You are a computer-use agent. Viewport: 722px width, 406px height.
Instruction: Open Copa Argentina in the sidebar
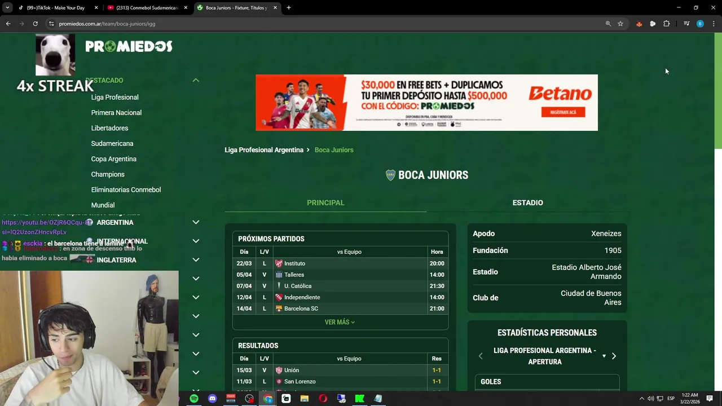(x=113, y=159)
